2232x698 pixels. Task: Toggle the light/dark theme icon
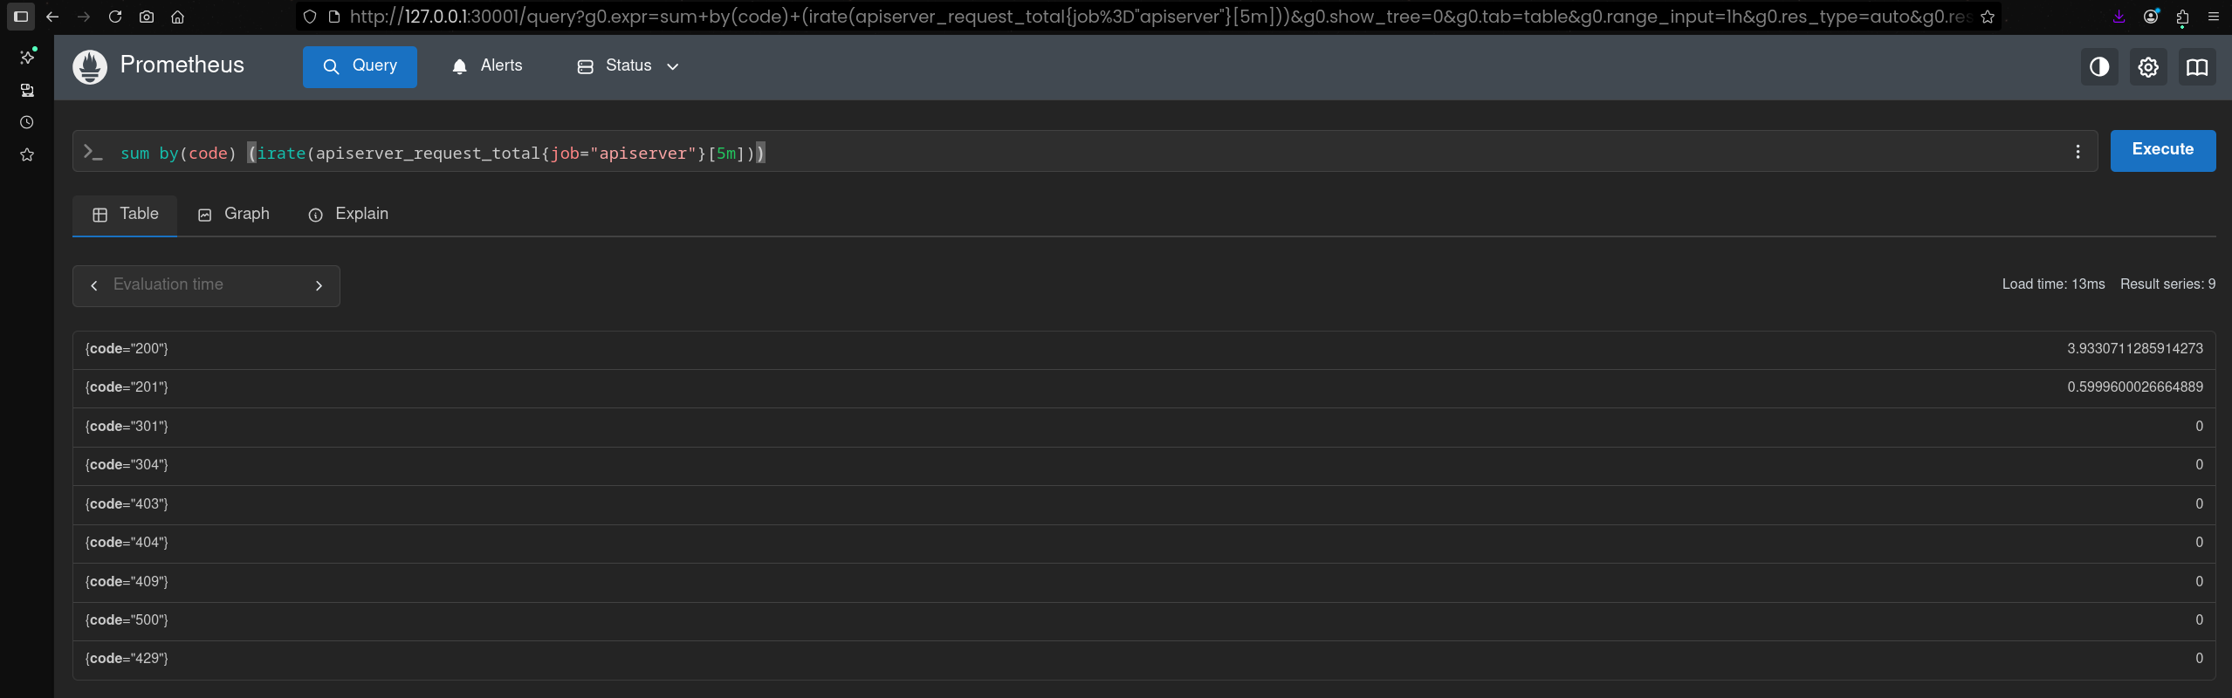coord(2099,67)
